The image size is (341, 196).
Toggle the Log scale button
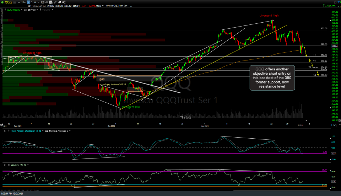[x=334, y=125]
